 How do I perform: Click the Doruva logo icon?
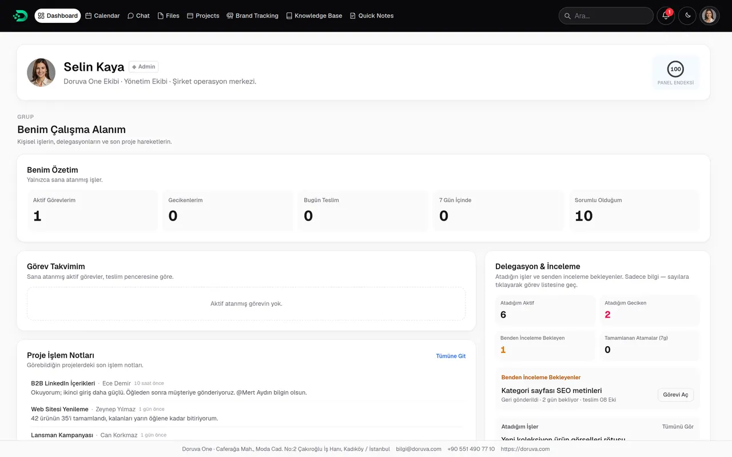(x=20, y=16)
